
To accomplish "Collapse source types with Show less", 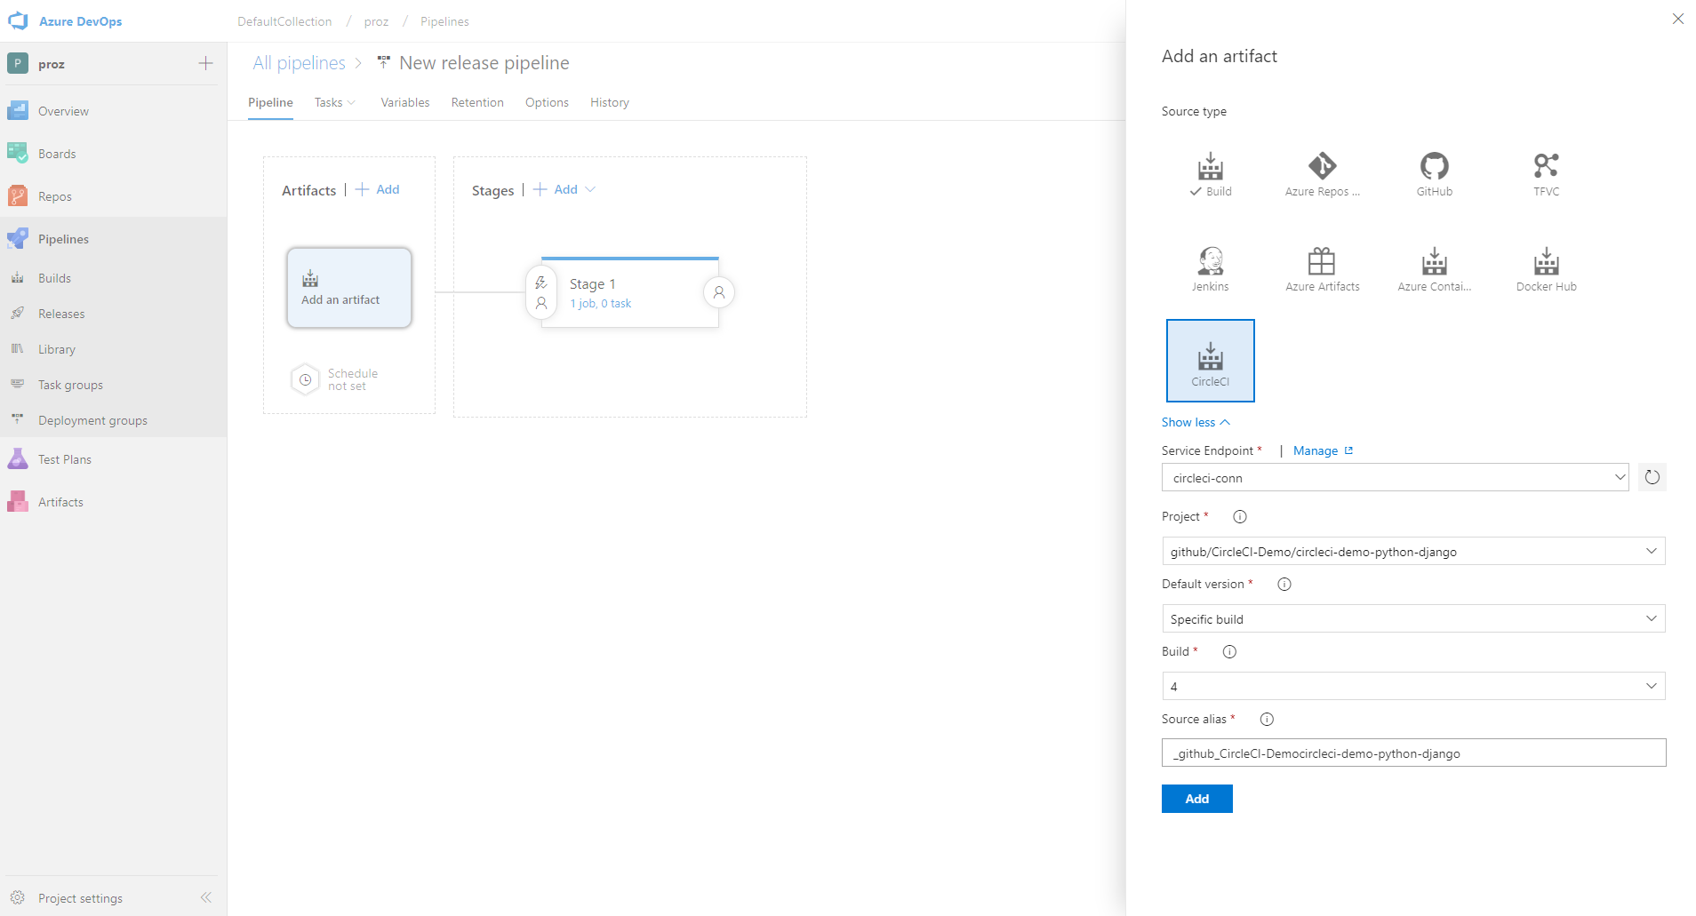I will (x=1196, y=422).
